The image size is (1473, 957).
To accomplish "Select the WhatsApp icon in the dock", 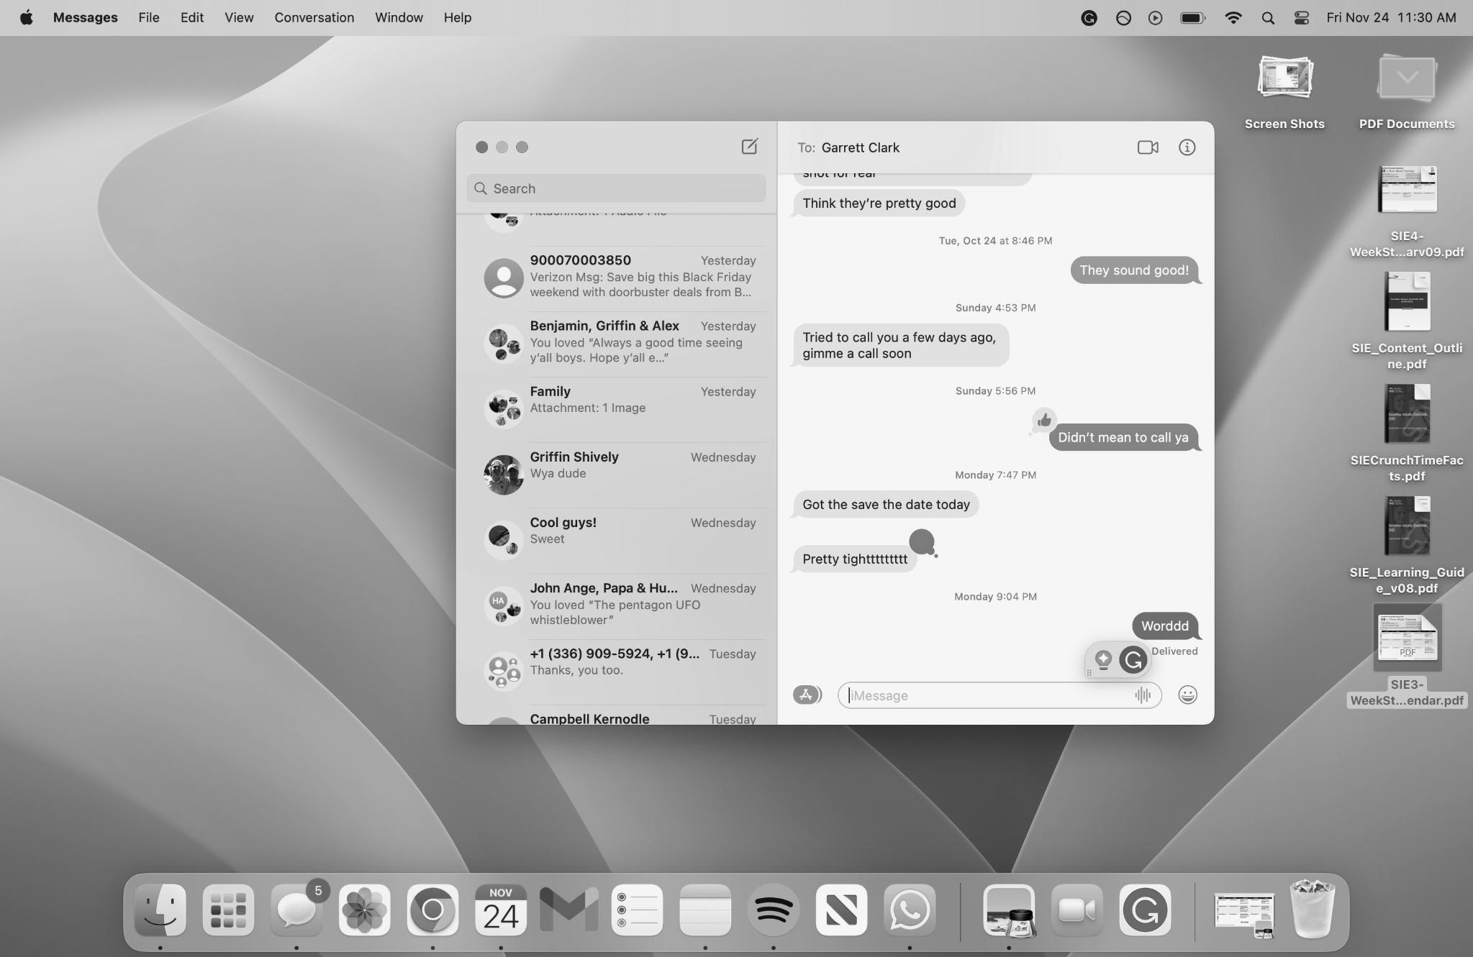I will coord(910,910).
